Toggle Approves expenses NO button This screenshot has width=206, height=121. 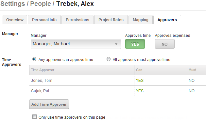(x=164, y=44)
